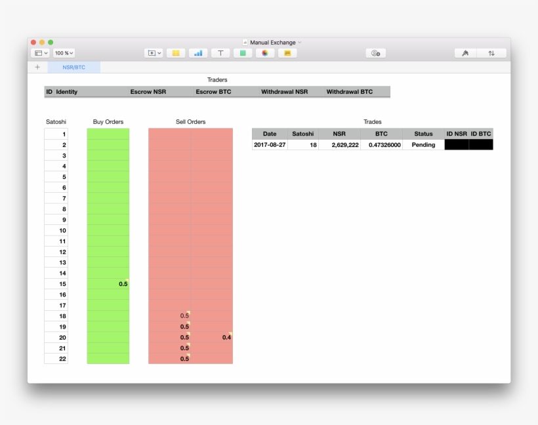
Task: Click the Table toolbar icon
Action: [x=176, y=53]
